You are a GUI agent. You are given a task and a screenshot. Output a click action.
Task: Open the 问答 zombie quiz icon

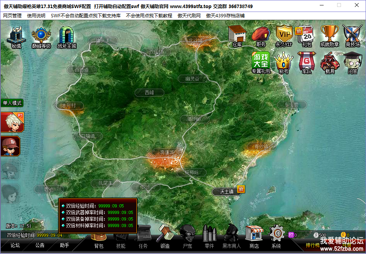point(352,61)
